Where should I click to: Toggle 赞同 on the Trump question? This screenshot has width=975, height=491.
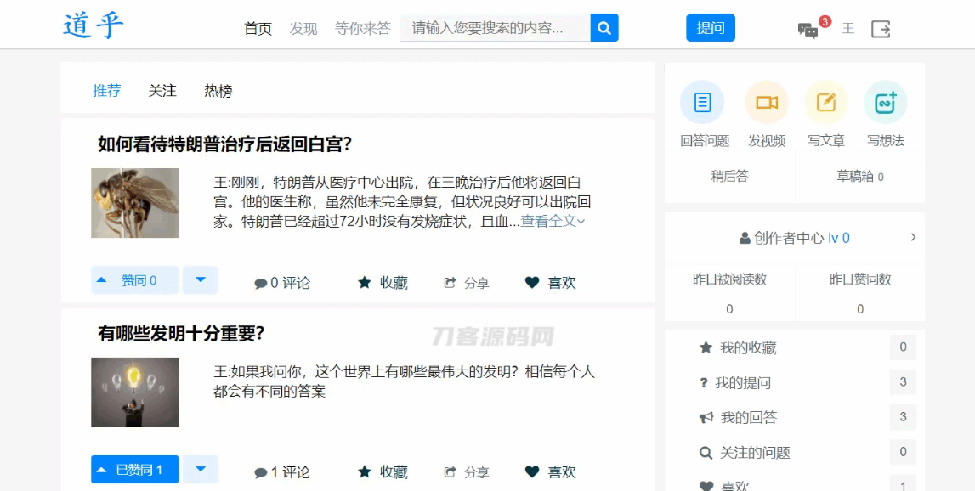[133, 279]
